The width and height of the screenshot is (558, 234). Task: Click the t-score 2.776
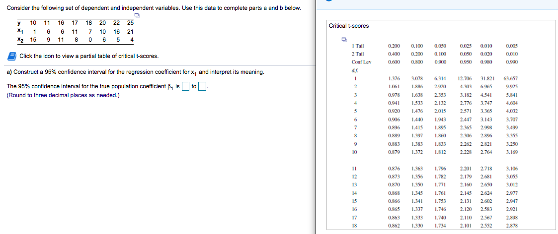pyautogui.click(x=466, y=103)
